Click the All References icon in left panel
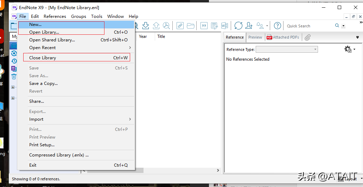 14,46
